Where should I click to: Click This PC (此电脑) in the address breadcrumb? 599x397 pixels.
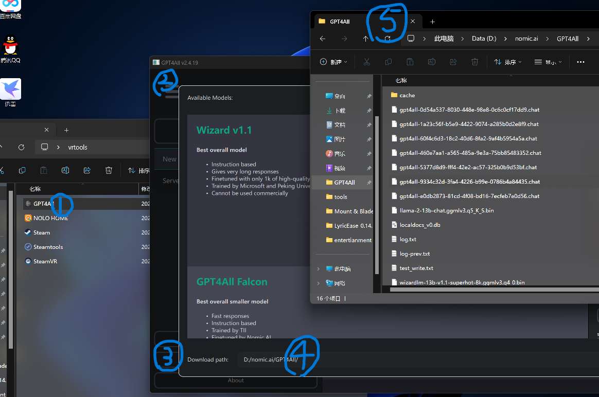(x=444, y=39)
